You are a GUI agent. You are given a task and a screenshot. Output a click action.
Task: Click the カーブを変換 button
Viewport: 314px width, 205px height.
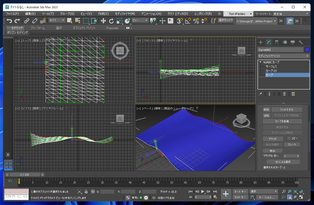click(282, 121)
